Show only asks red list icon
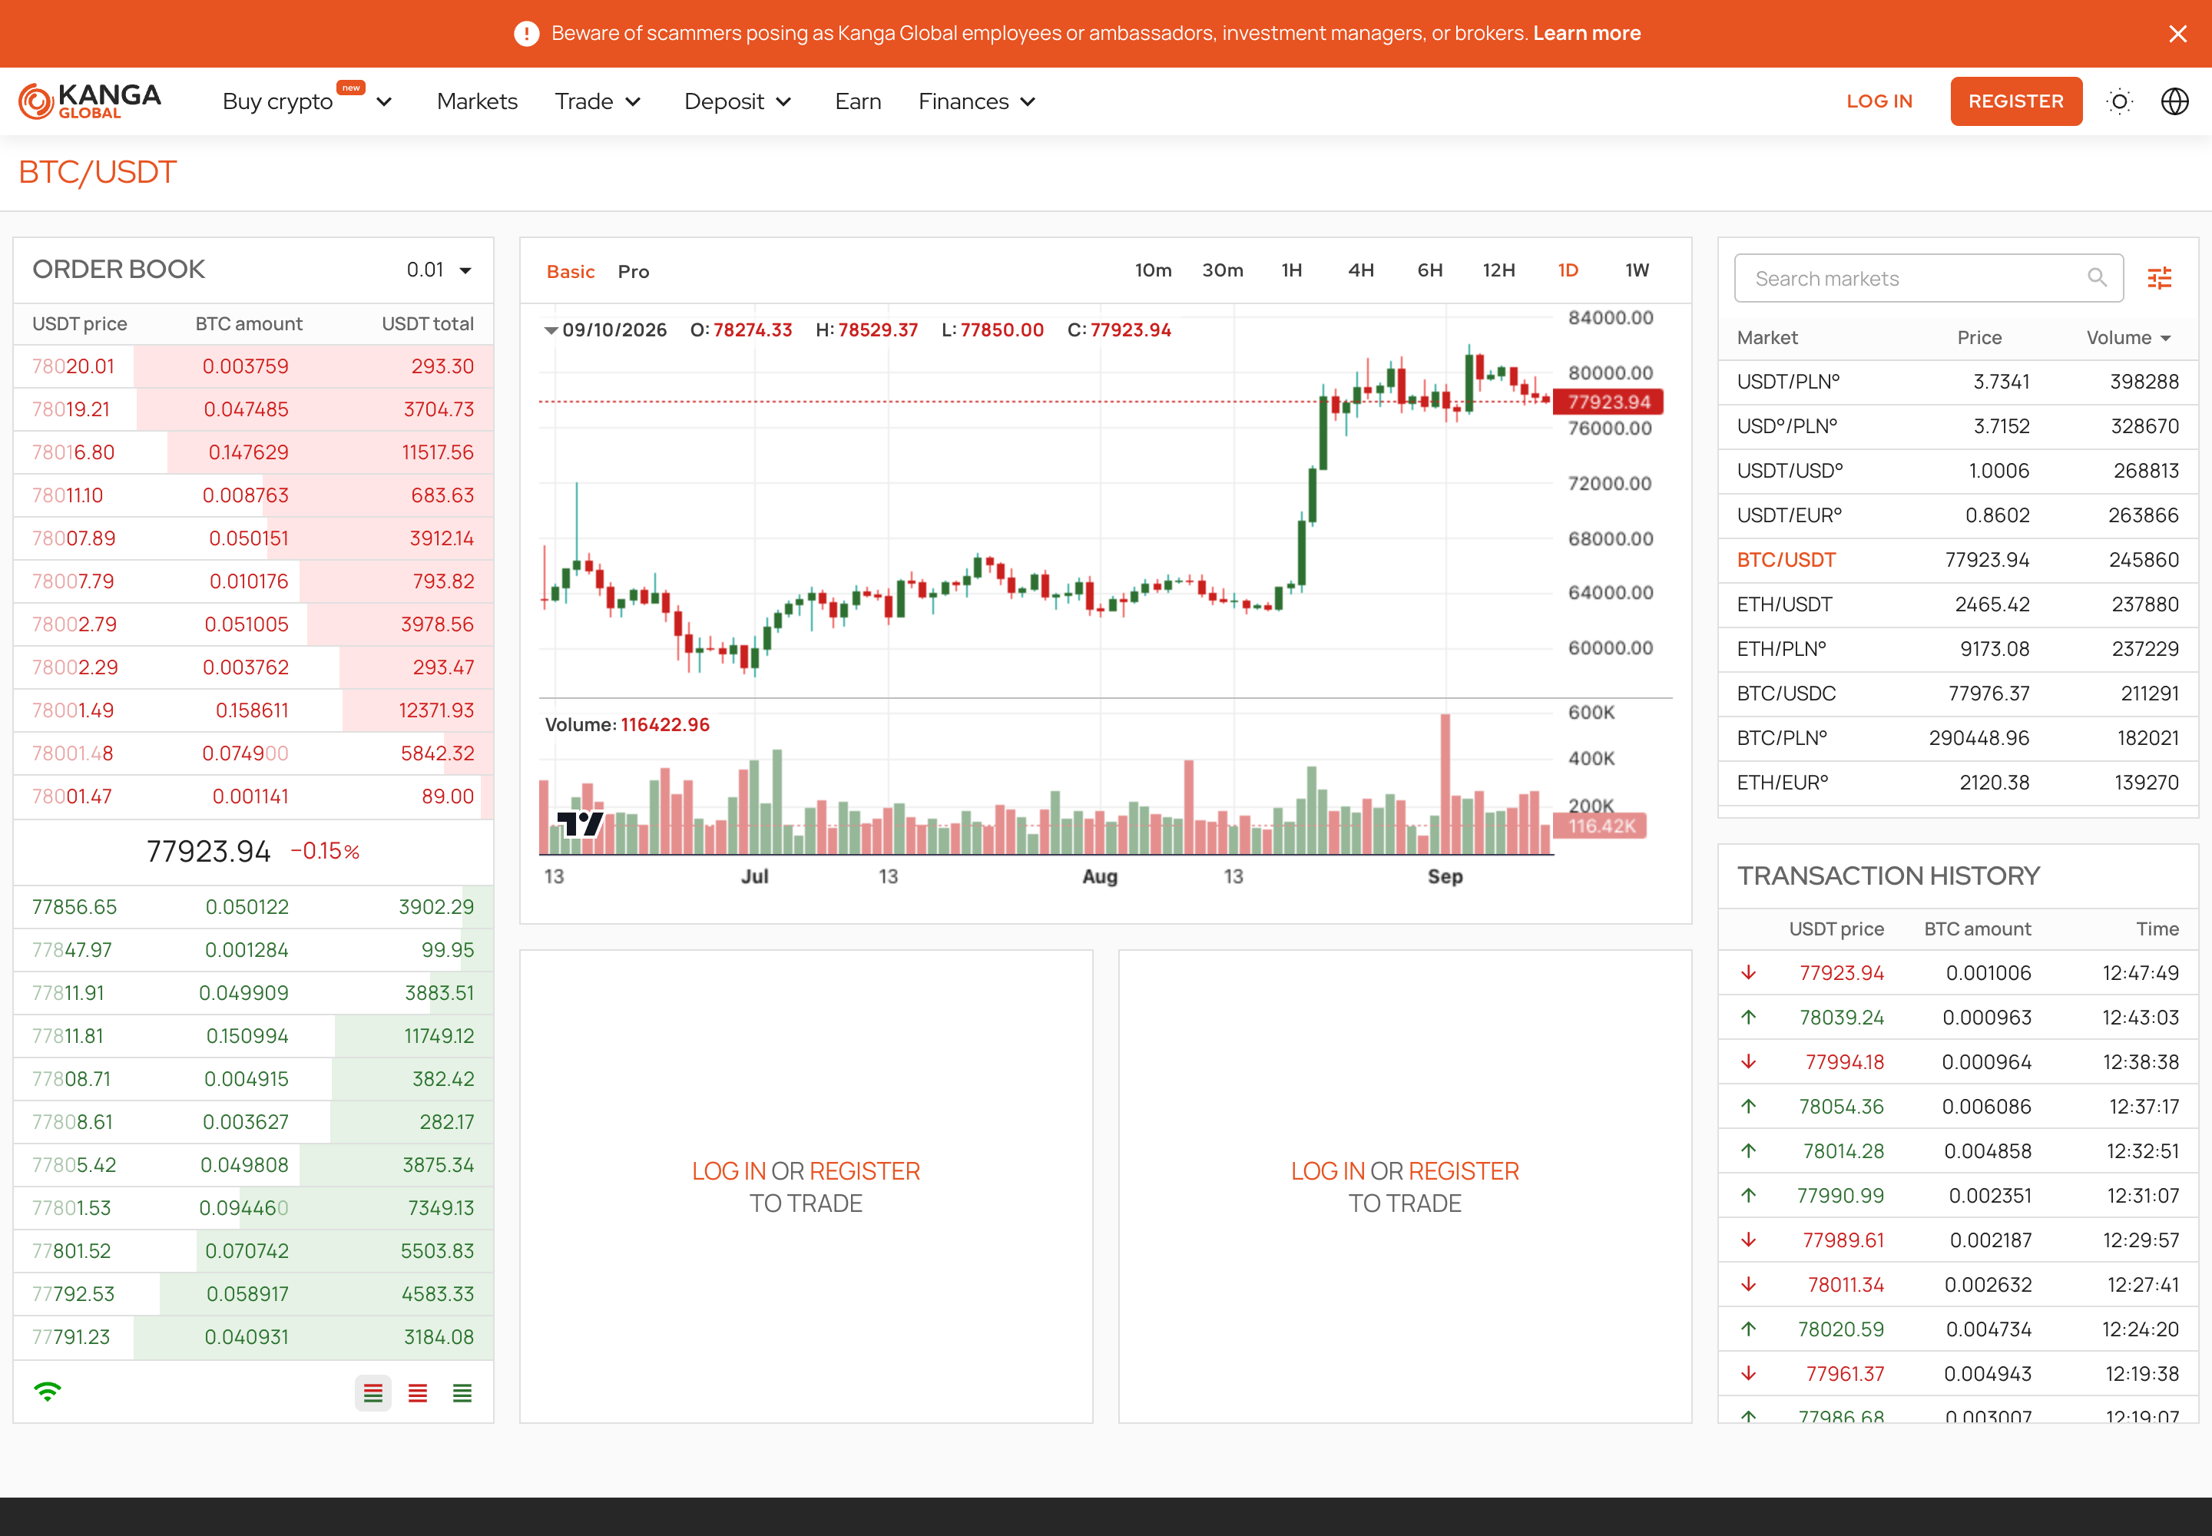Image resolution: width=2212 pixels, height=1536 pixels. point(417,1392)
